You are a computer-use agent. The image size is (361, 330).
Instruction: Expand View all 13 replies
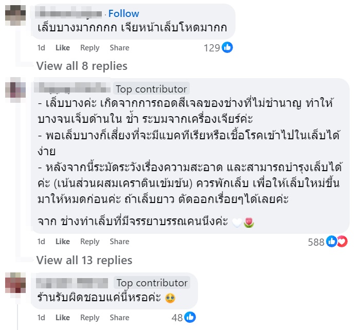point(84,260)
